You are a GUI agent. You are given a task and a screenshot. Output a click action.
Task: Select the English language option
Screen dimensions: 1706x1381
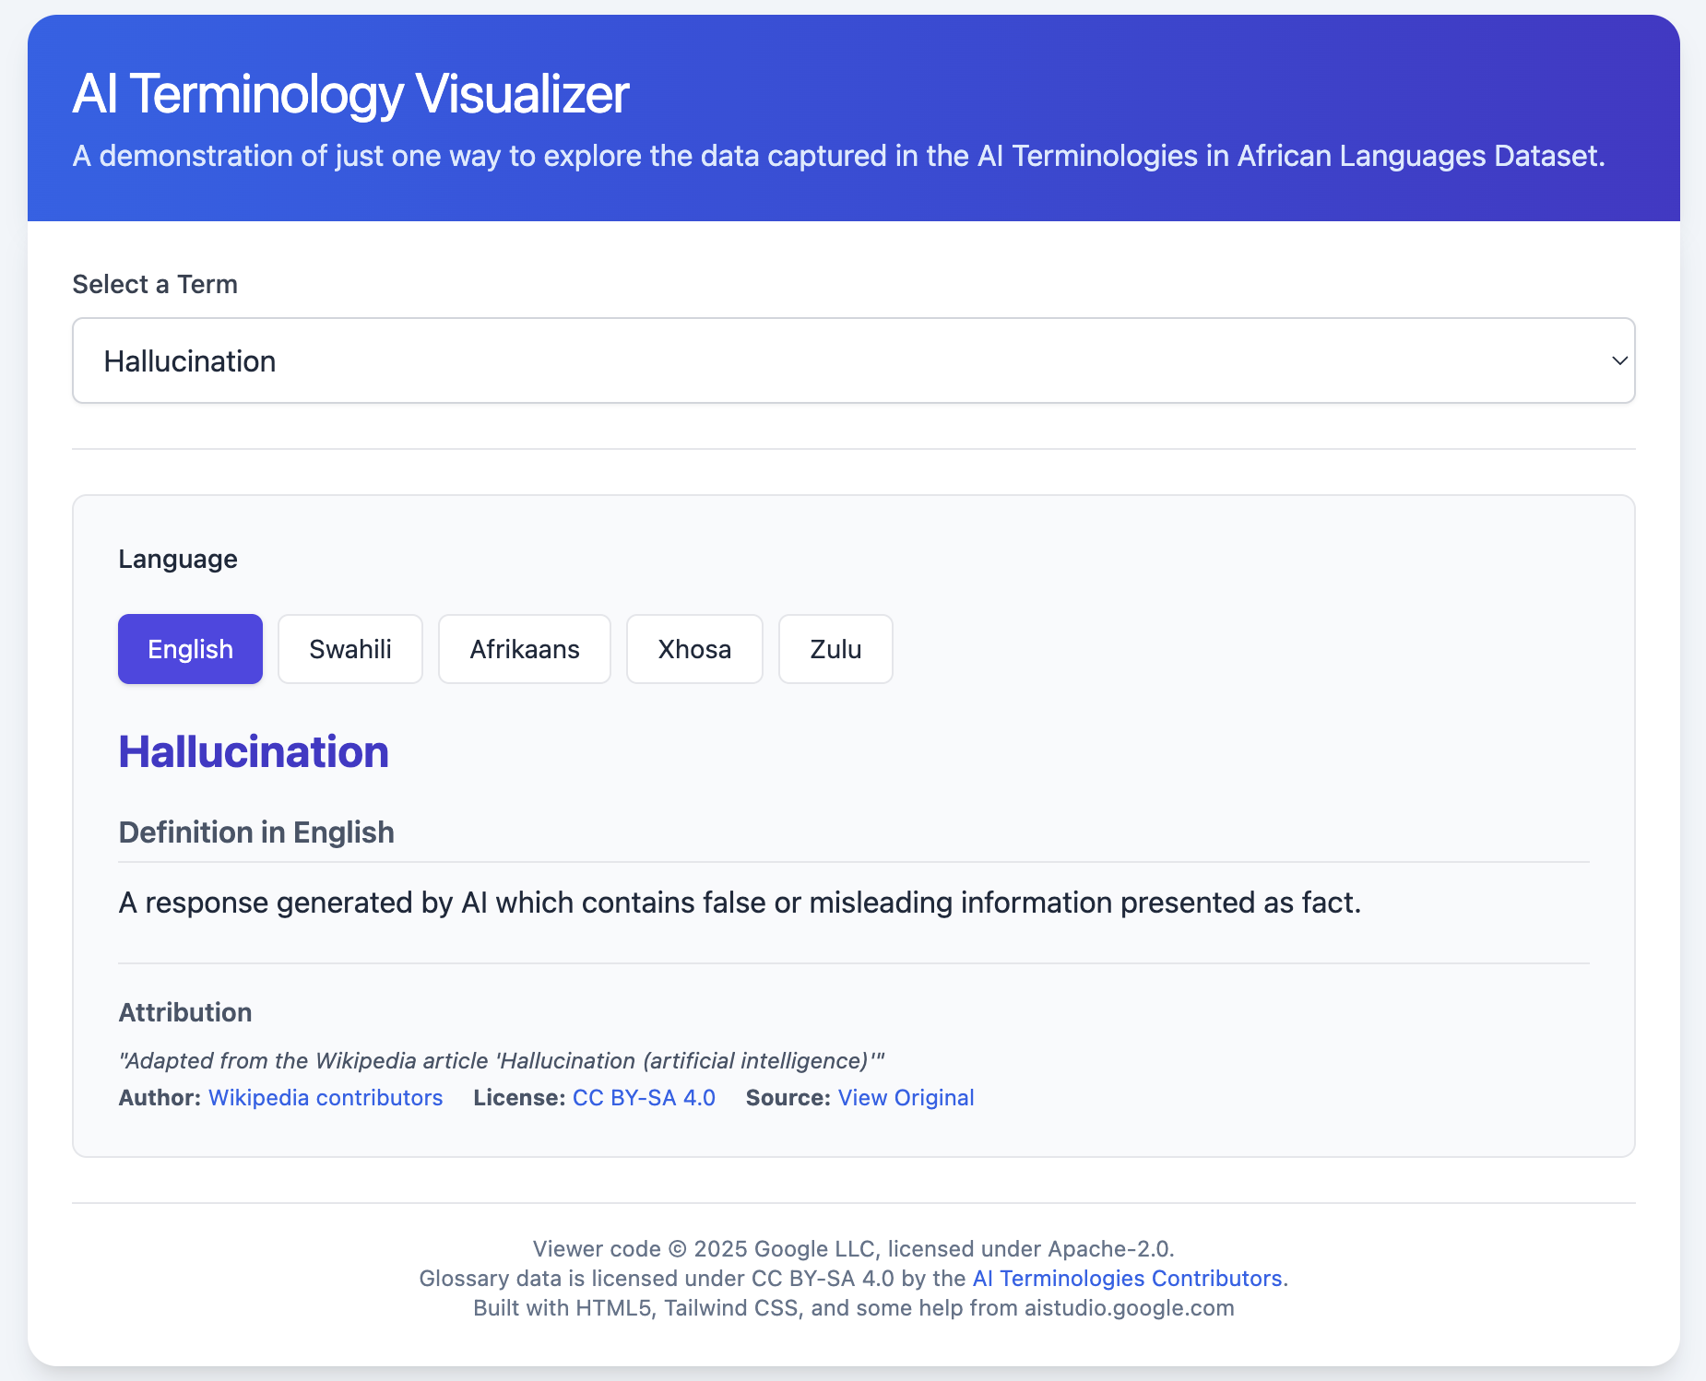190,648
